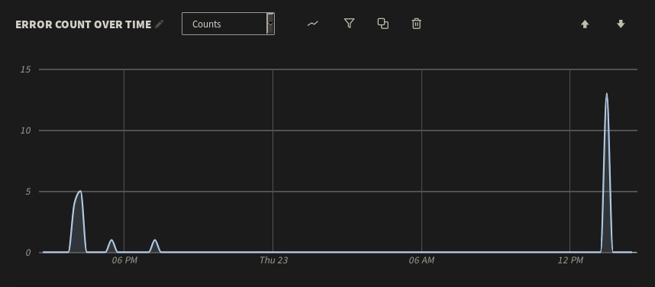Click the '12 PM' axis label
Screen dimensions: 655x287
570,260
